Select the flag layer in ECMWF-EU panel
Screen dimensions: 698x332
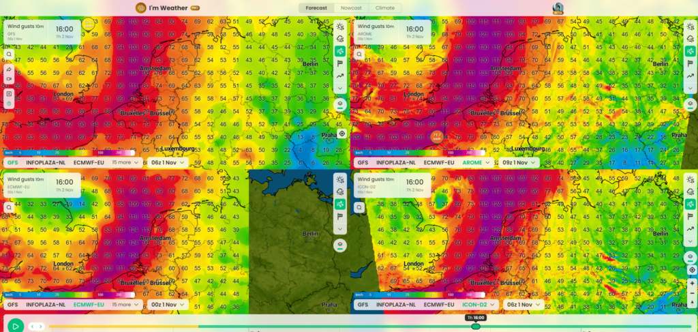[340, 217]
